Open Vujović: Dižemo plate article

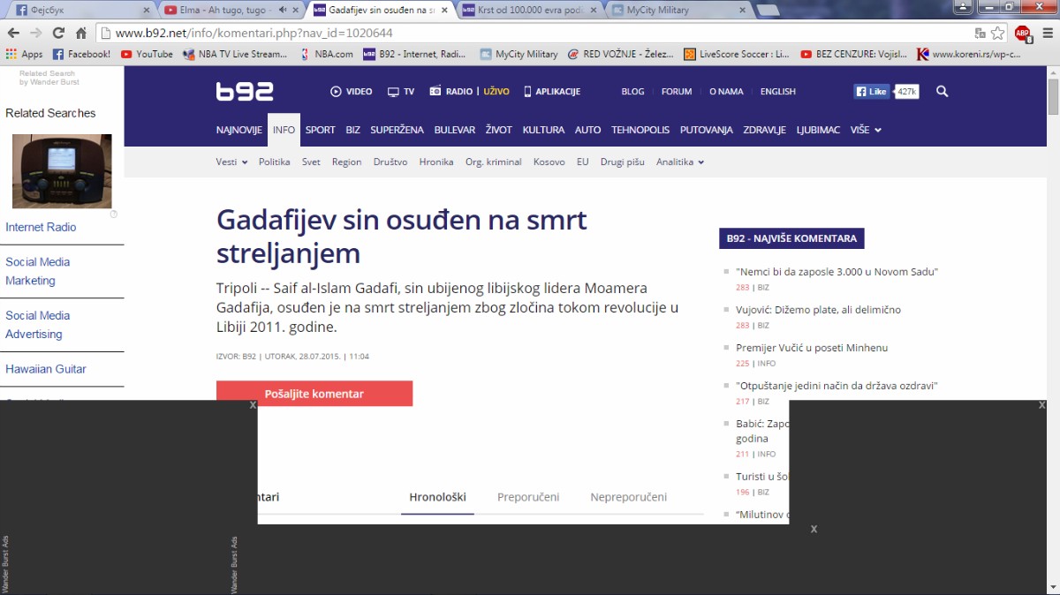click(818, 310)
